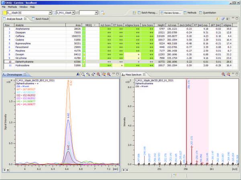Open the S_M11_10ppb sample dropdown
241x180 pixels.
(74, 13)
